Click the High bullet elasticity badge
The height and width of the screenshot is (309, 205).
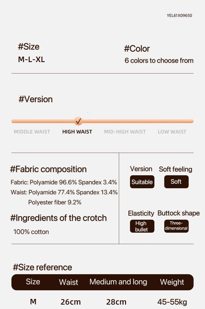point(142,226)
